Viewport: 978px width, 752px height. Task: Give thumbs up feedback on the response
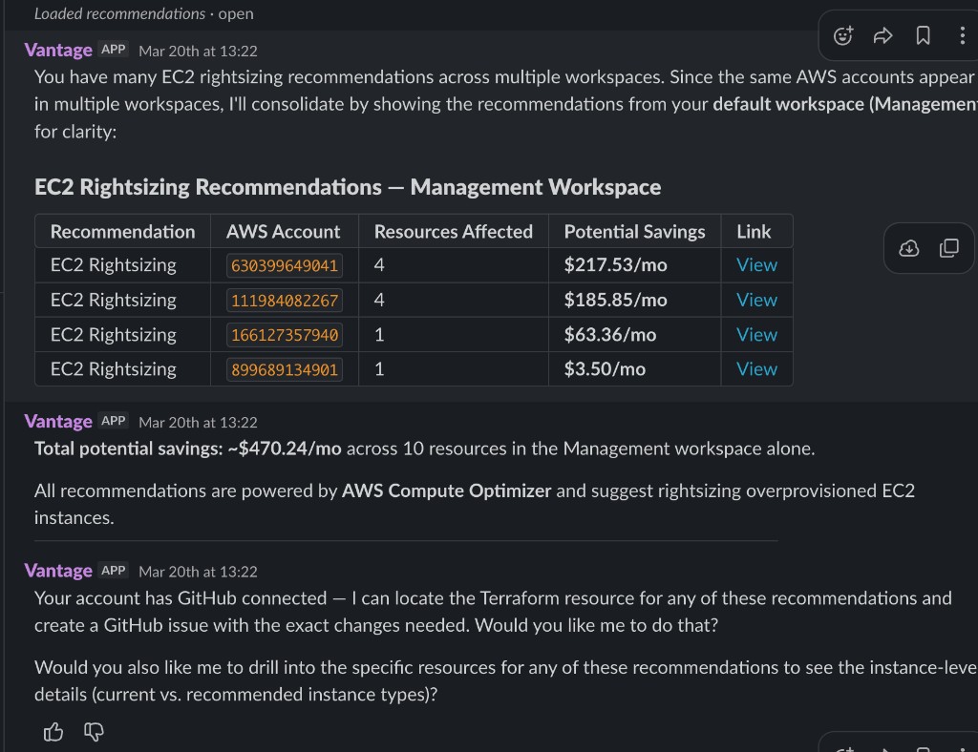click(53, 731)
